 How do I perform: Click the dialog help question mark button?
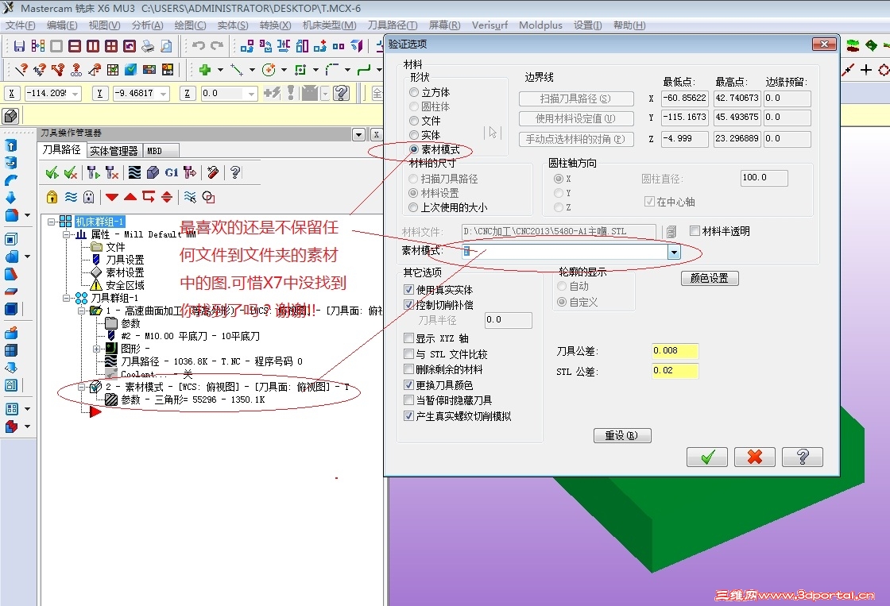pyautogui.click(x=802, y=457)
